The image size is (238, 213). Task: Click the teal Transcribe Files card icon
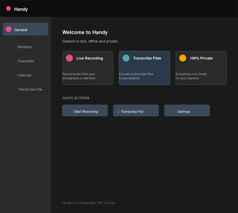click(126, 58)
